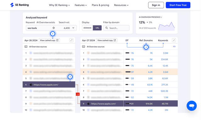The width and height of the screenshot is (201, 120).
Task: Click the DT bar for value 59
Action: [x=128, y=78]
